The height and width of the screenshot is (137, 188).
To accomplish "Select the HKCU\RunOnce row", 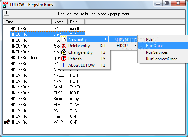I will pyautogui.click(x=35, y=58).
